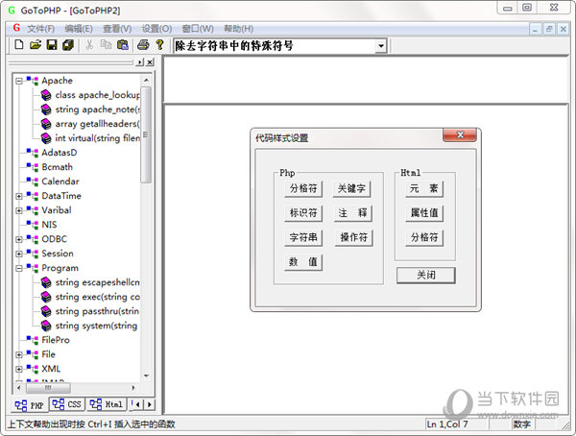Click the Paste clipboard toolbar icon
The width and height of the screenshot is (576, 436).
122,45
